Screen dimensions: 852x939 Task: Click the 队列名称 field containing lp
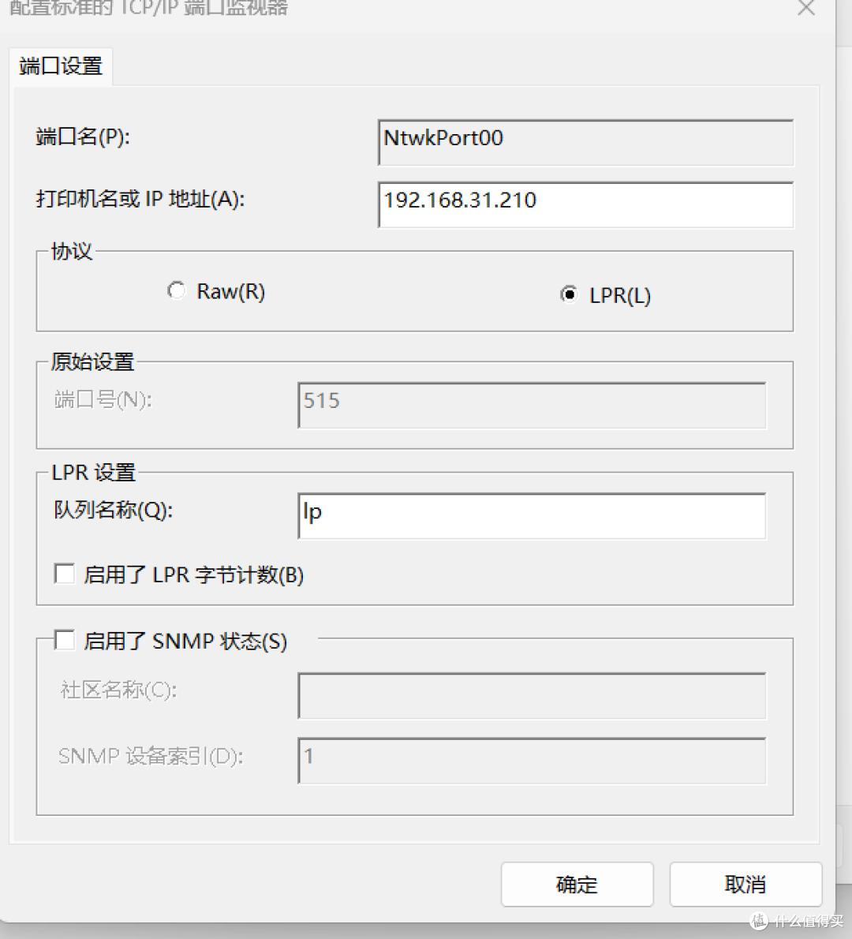pos(531,515)
